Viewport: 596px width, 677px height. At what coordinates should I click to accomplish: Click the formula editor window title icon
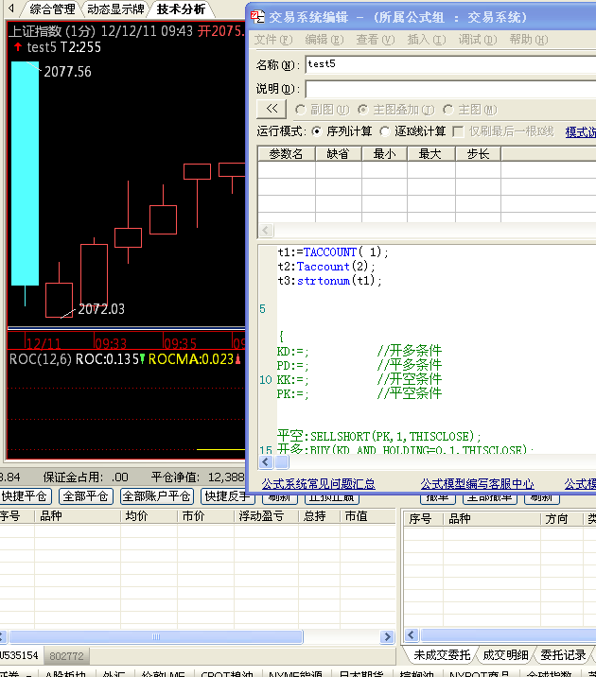[x=257, y=17]
